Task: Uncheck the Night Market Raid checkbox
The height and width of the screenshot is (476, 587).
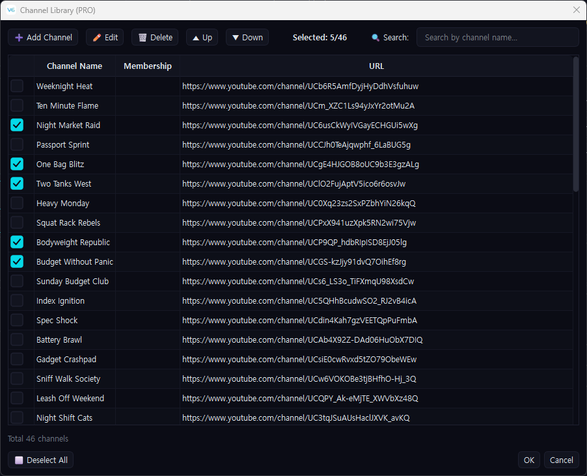Action: pos(17,125)
